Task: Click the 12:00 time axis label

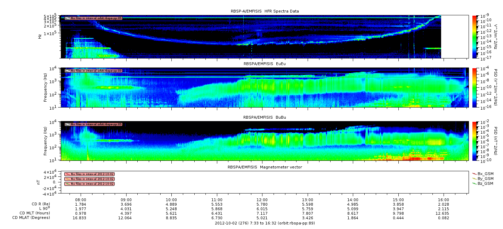Action: [262, 200]
